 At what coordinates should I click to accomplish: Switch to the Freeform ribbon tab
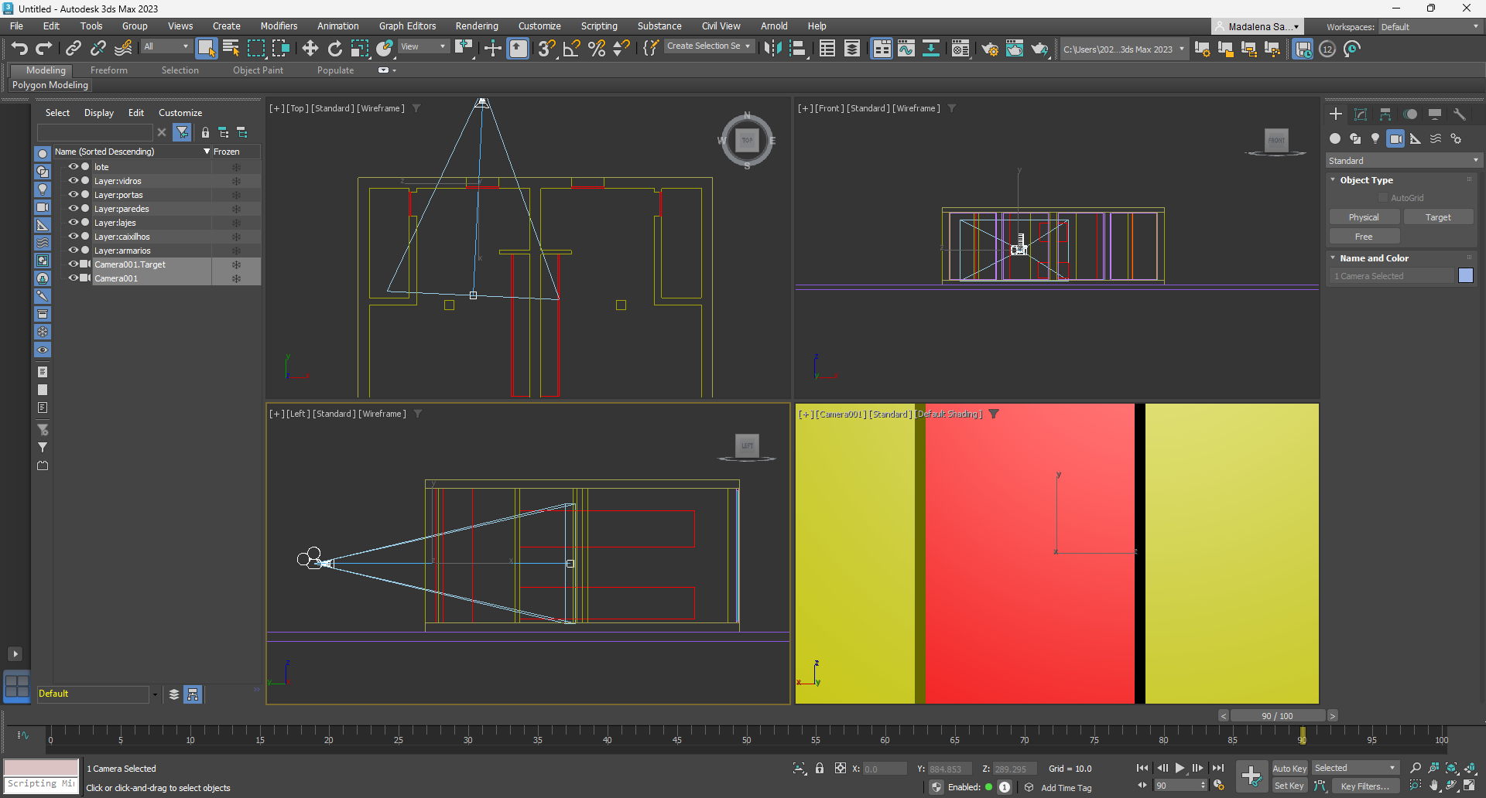pos(108,70)
